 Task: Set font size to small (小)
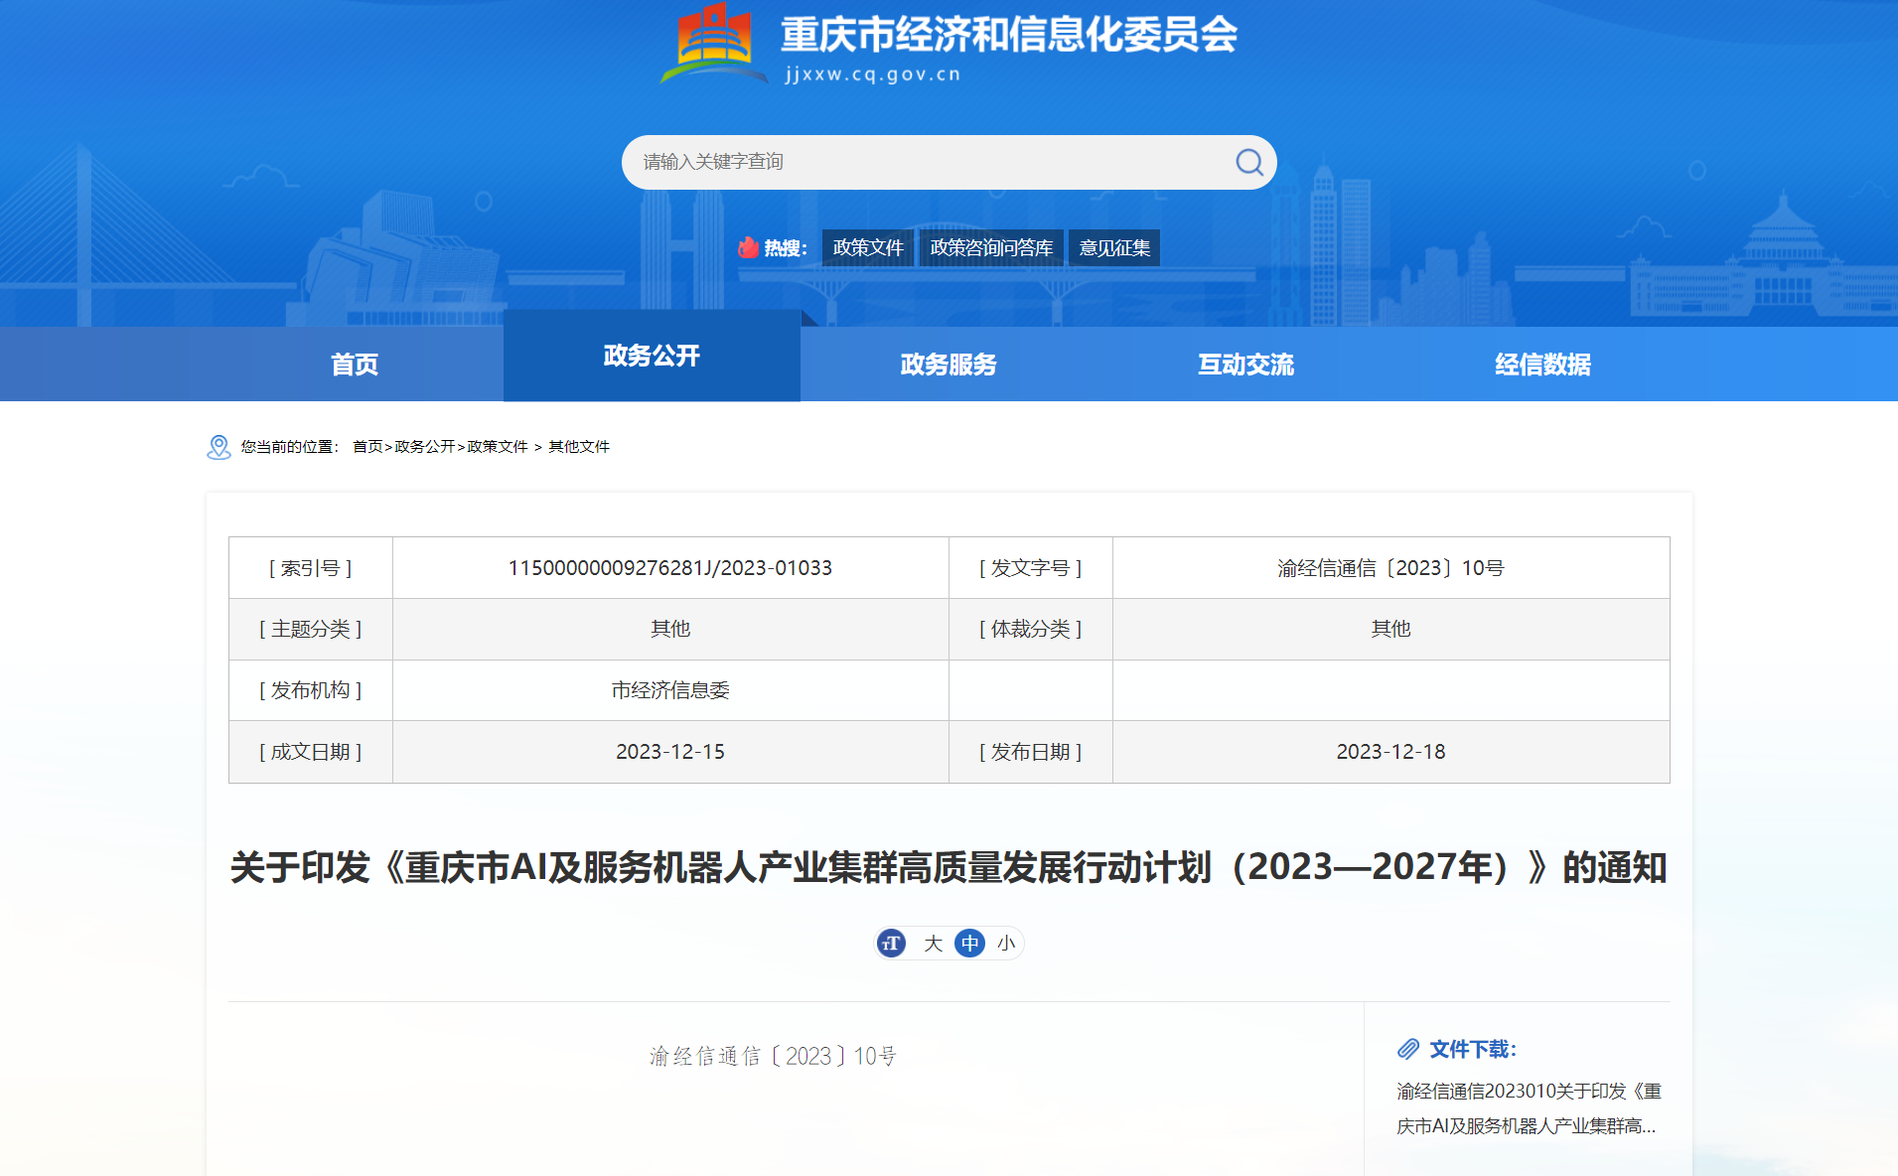click(1006, 944)
